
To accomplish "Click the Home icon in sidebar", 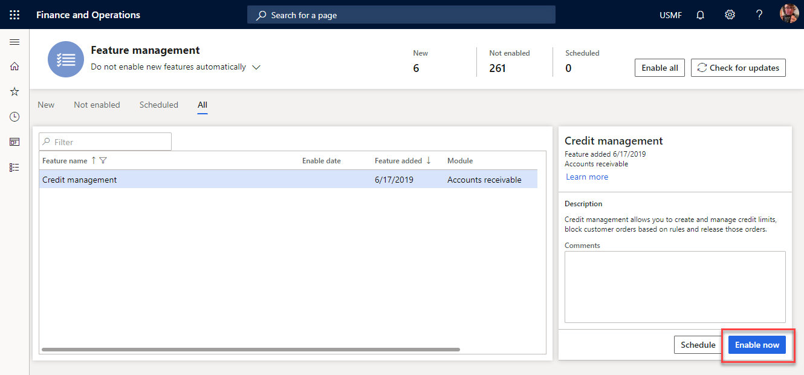I will click(x=15, y=67).
